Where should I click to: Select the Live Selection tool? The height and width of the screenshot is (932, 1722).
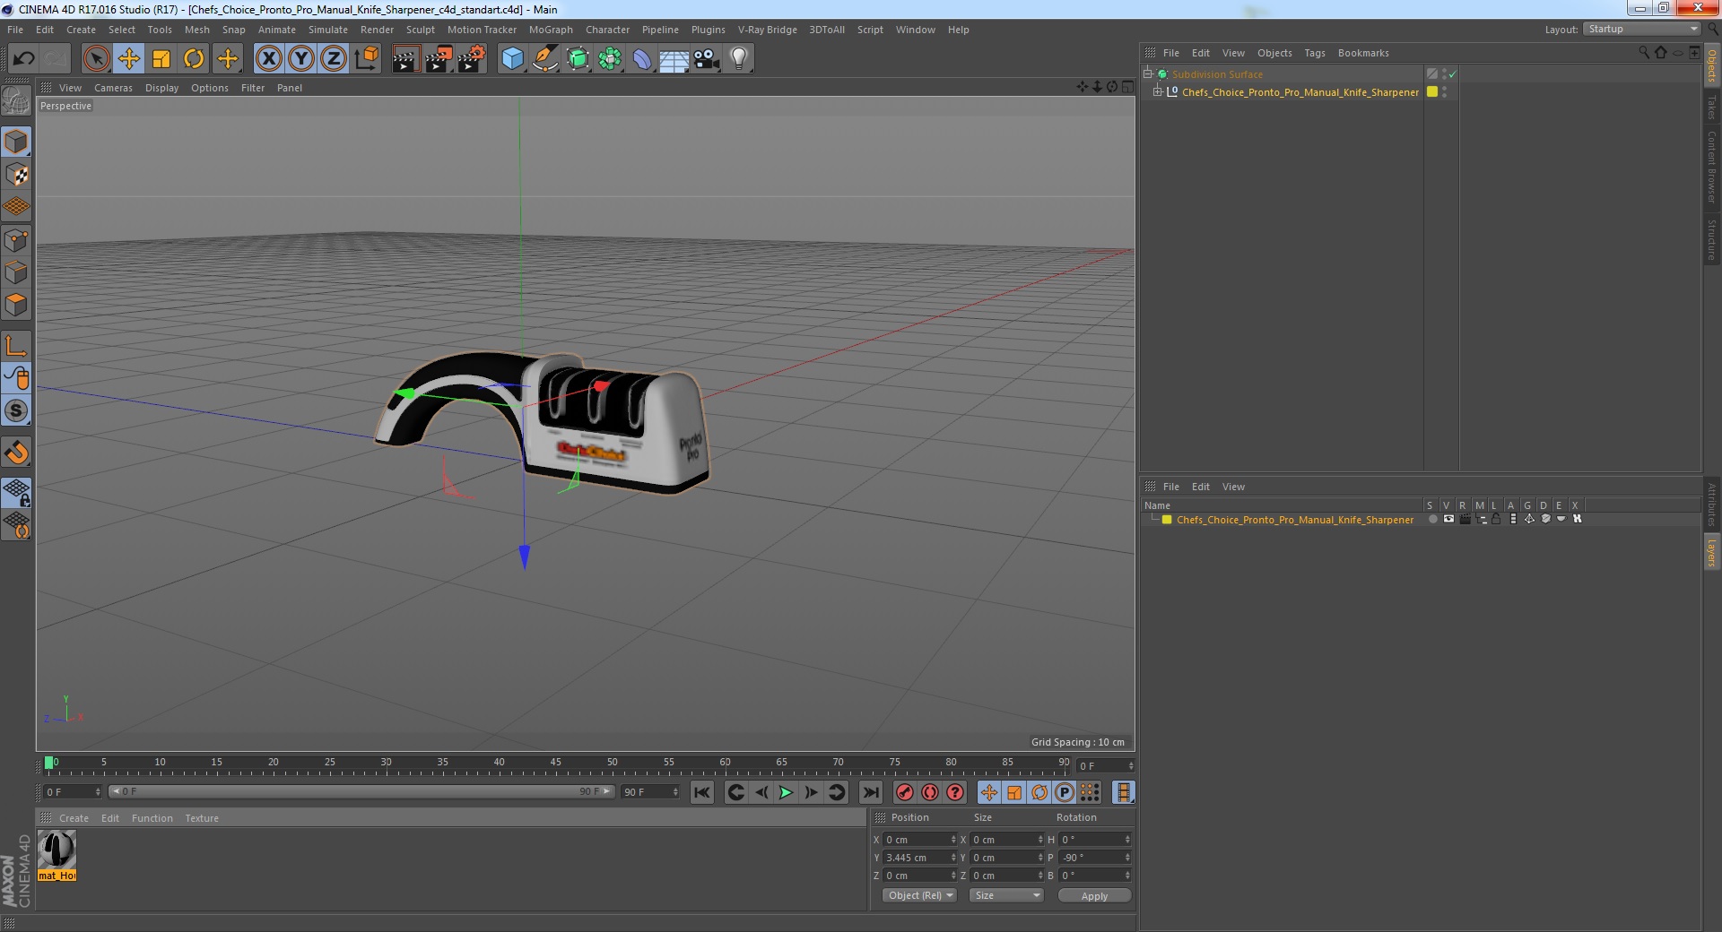96,59
